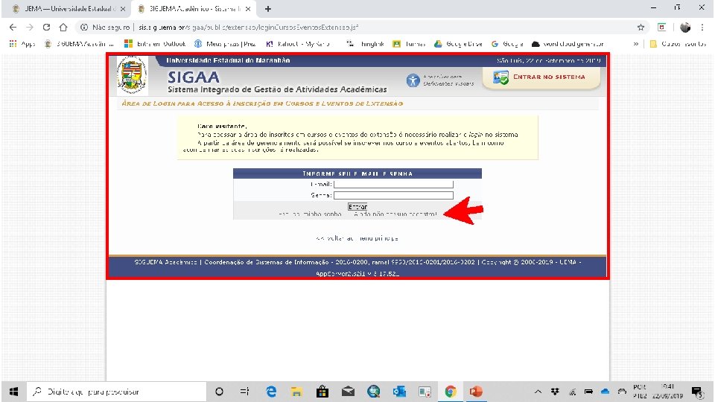Image resolution: width=715 pixels, height=402 pixels.
Task: Open the Kahoot bookmark
Action: [298, 44]
